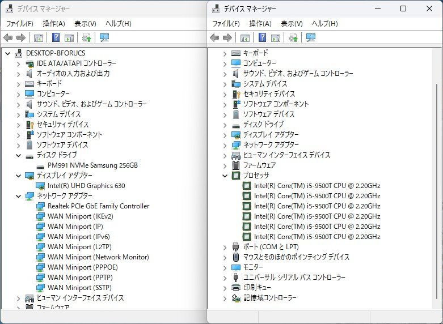Select WAN Miniport (IPv6)

point(78,237)
